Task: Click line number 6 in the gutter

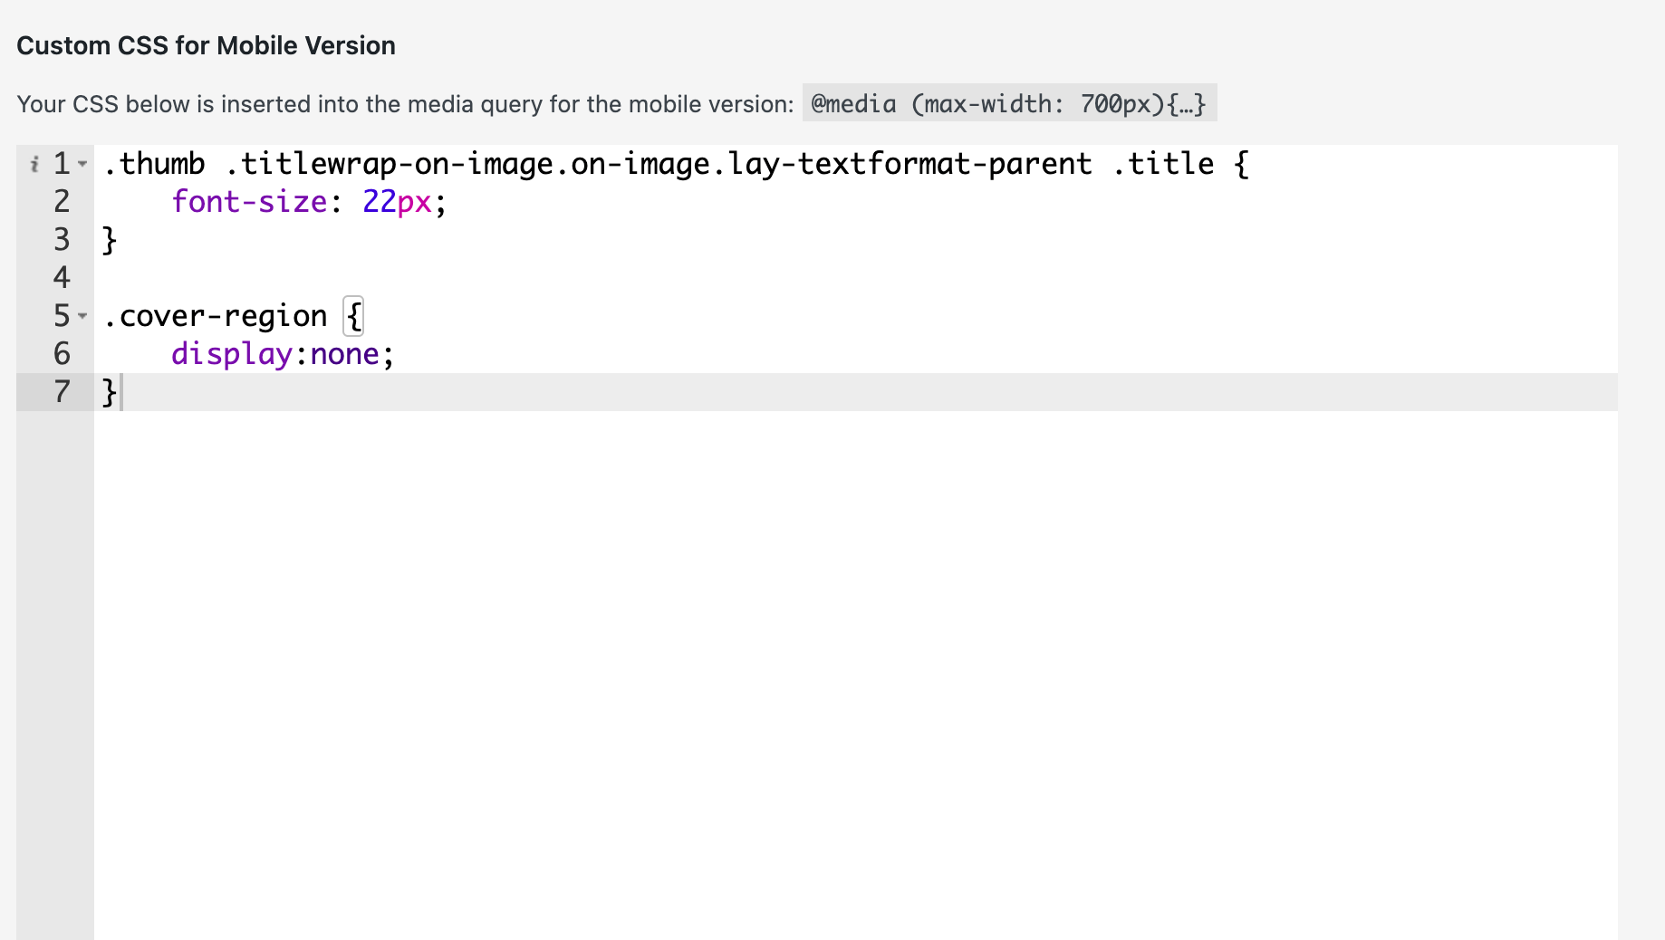Action: pos(62,354)
